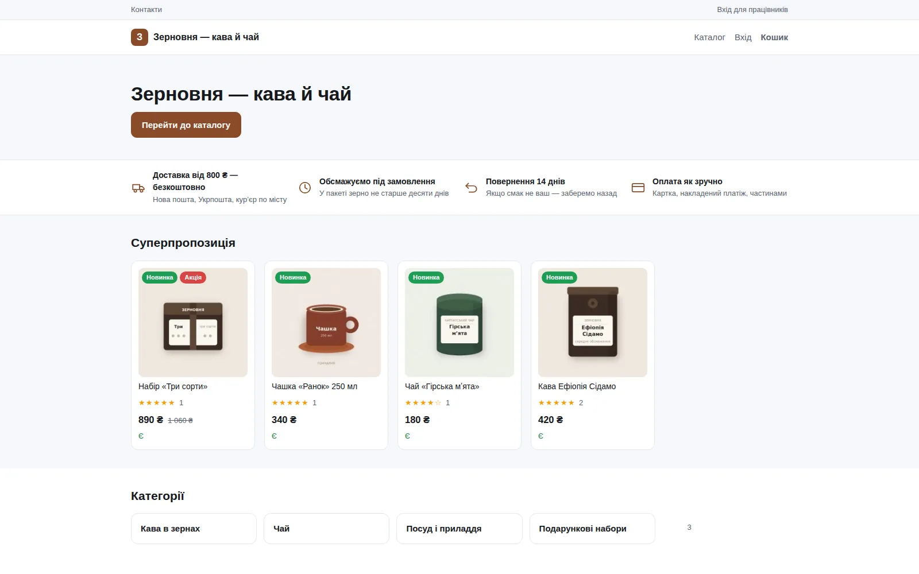Click the star rating of Кава Ефіопія Сідамо
The height and width of the screenshot is (574, 919).
pyautogui.click(x=556, y=403)
